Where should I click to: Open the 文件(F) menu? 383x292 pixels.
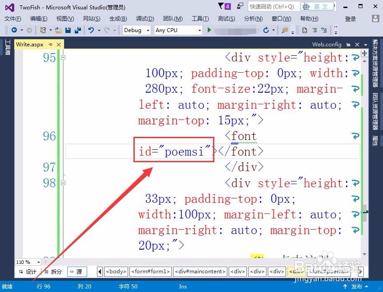[13, 19]
